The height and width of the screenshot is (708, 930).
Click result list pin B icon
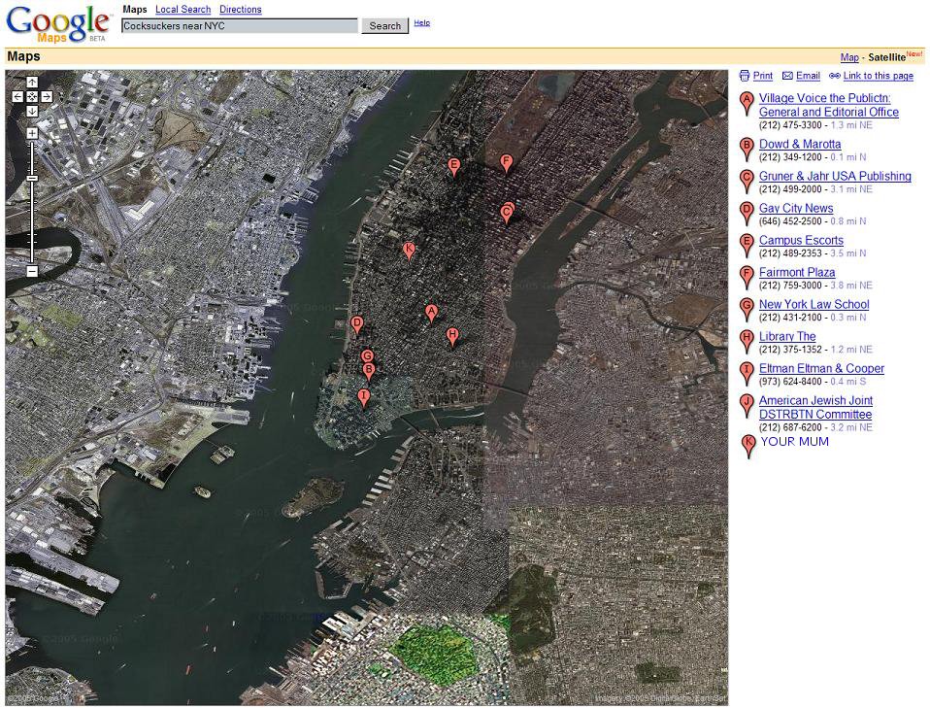point(747,150)
